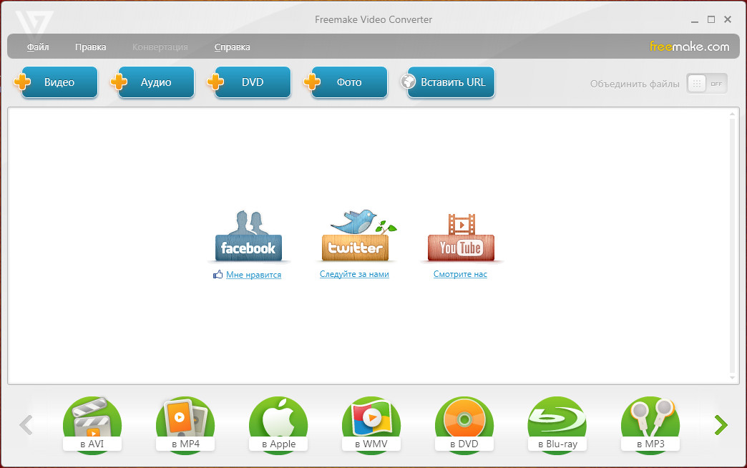Select the MP3 headphones icon
Viewport: 747px width, 468px height.
tap(650, 422)
